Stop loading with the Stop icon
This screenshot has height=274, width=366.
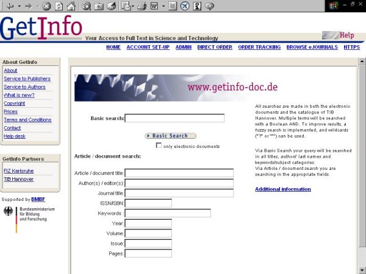46,6
